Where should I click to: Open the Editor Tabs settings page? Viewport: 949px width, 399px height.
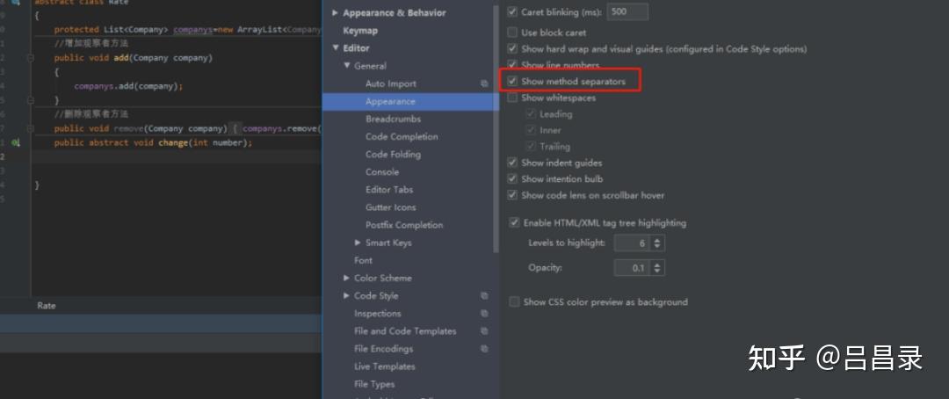point(389,190)
